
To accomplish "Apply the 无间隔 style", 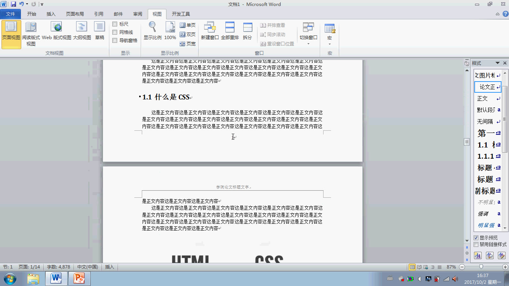I will click(485, 121).
